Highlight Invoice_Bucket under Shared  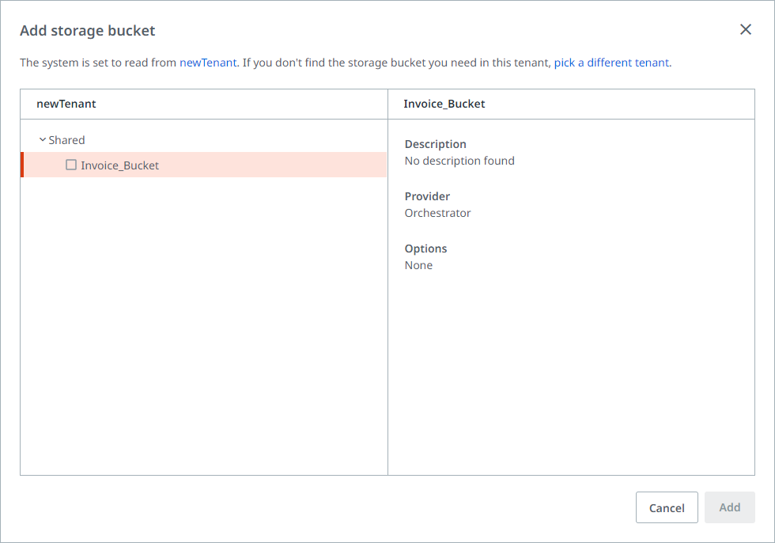coord(120,165)
